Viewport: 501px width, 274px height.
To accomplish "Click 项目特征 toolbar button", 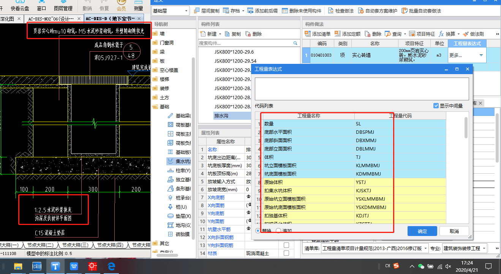I will pos(422,34).
